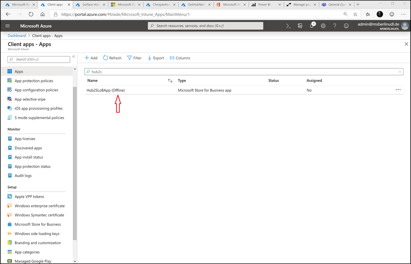The height and width of the screenshot is (264, 411).
Task: Add this page to favorites star
Action: pyautogui.click(x=355, y=14)
